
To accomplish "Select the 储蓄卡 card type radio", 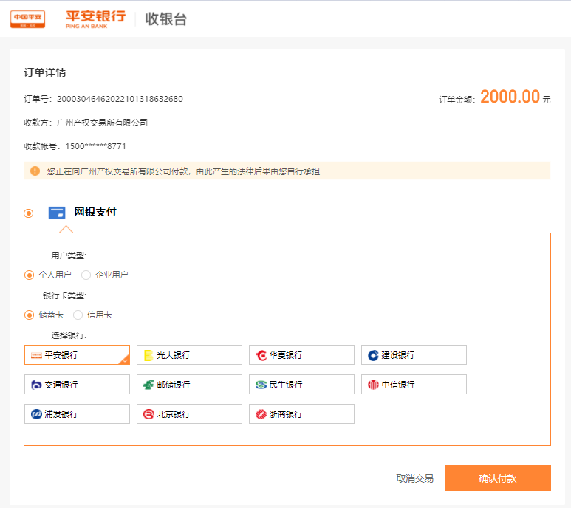I will pyautogui.click(x=29, y=315).
